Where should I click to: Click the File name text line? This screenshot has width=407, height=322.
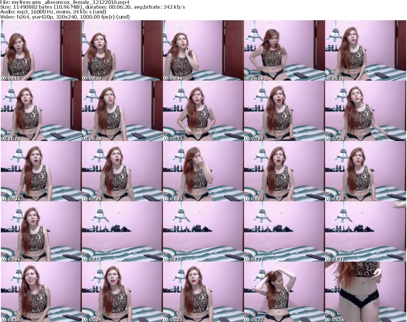(x=65, y=2)
